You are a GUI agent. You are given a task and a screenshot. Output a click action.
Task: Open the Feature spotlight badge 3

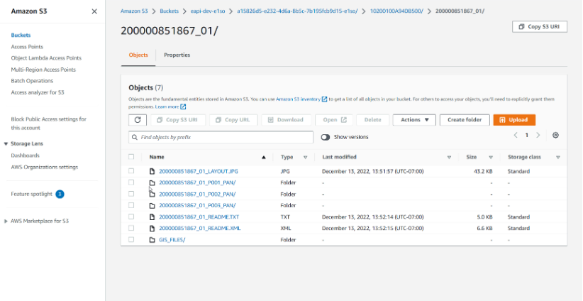[60, 194]
